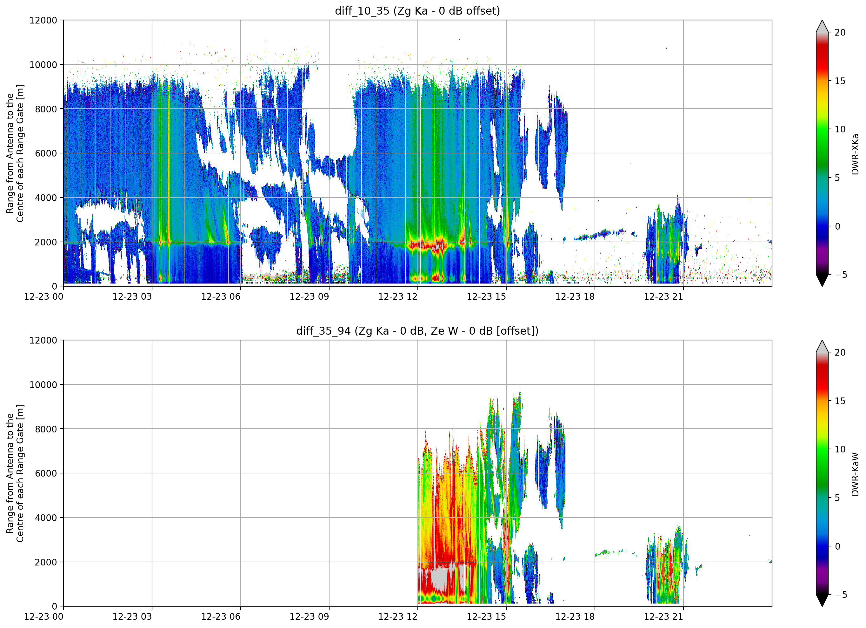Click the "12-23 12" x-tick under the diff_35_94 plot
The image size is (866, 628).
398,617
